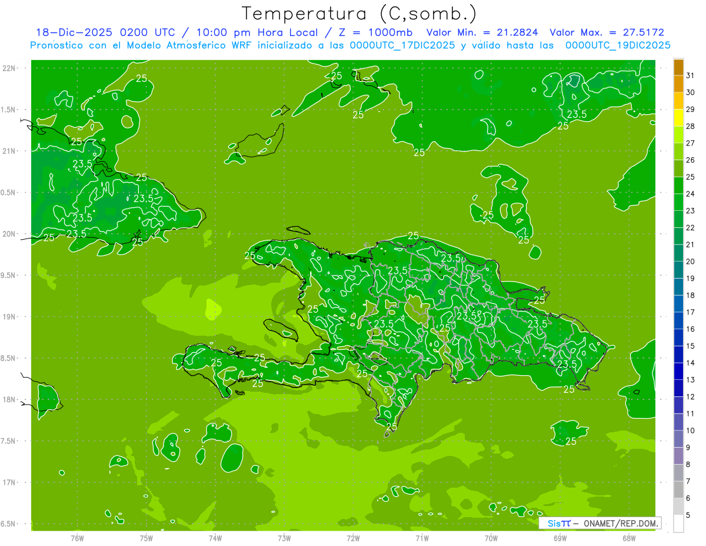Click the 'Valor Max. = 27.5172' value
This screenshot has height=546, width=706.
pyautogui.click(x=607, y=33)
